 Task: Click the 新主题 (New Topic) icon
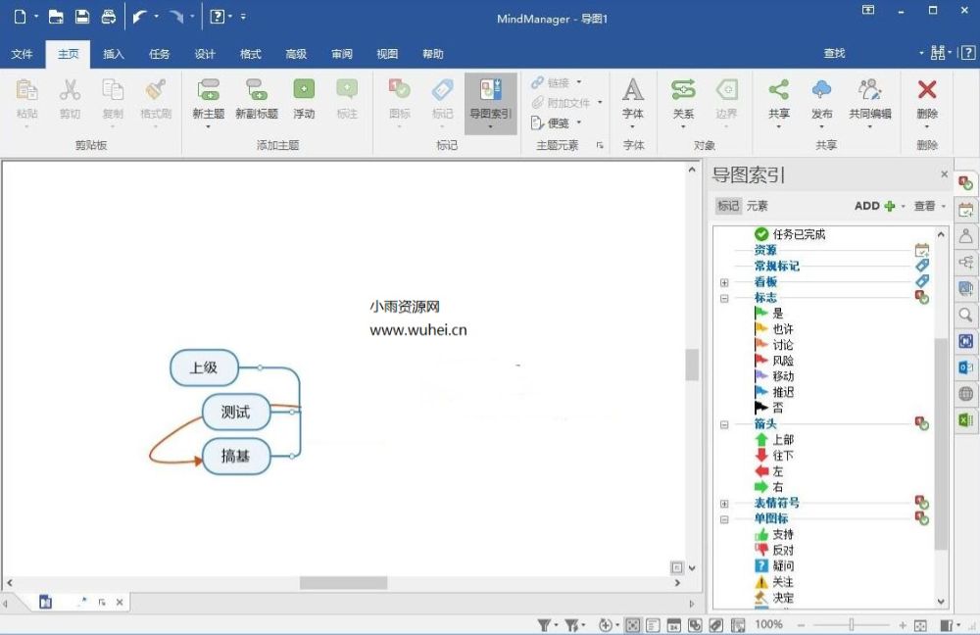pos(208,91)
